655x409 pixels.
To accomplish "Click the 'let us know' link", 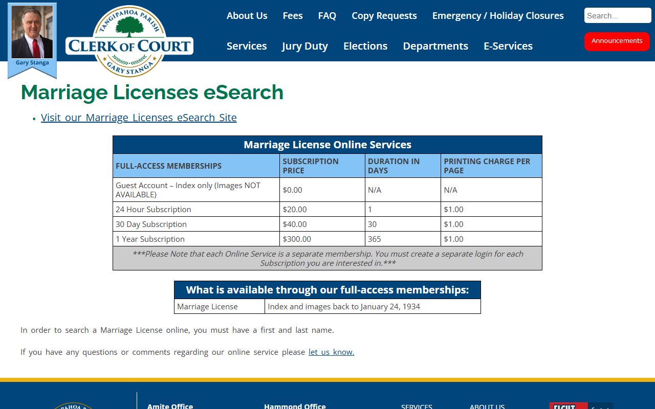I will tap(331, 352).
